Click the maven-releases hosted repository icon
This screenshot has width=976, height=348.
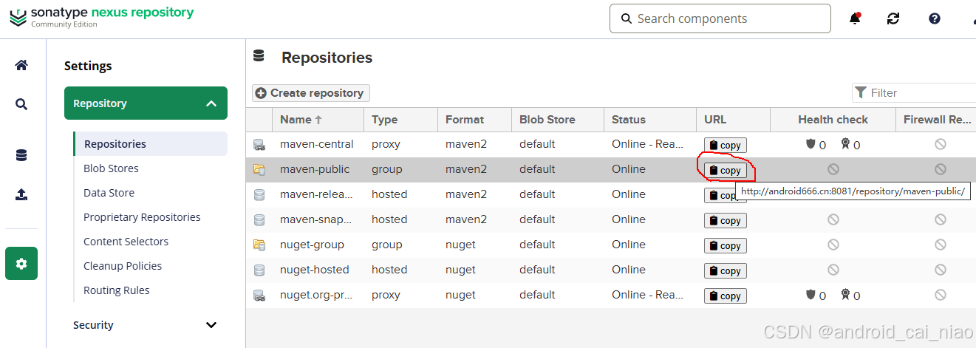259,194
